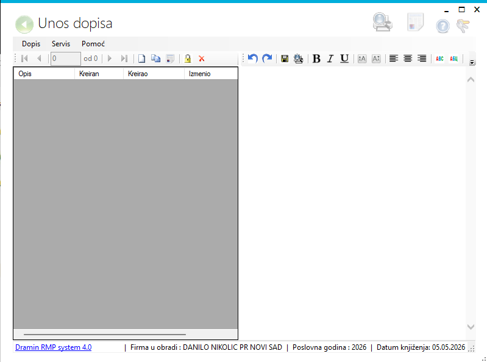
Task: Open the Pomoć menu
Action: 93,44
